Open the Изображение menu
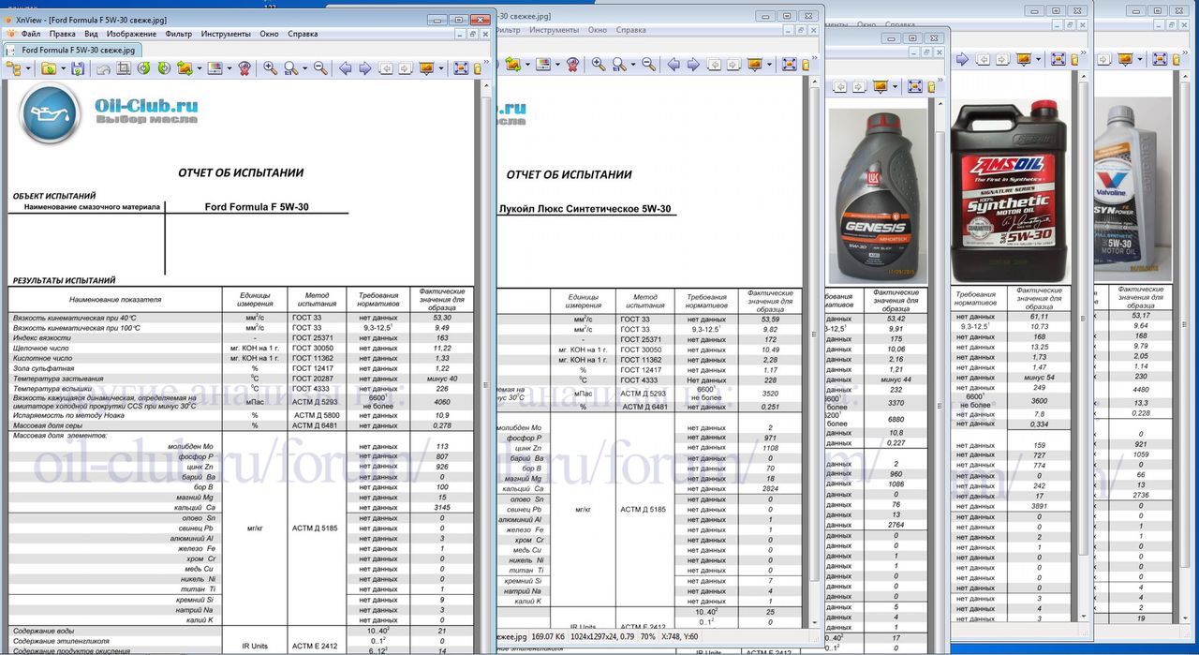1199x655 pixels. pyautogui.click(x=132, y=34)
